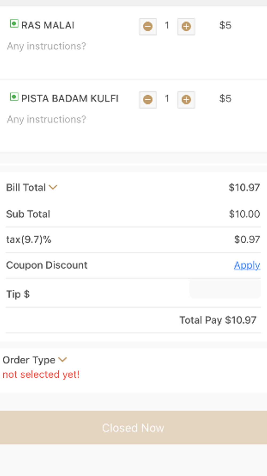
Task: Click the Bill Total label
Action: pos(26,187)
